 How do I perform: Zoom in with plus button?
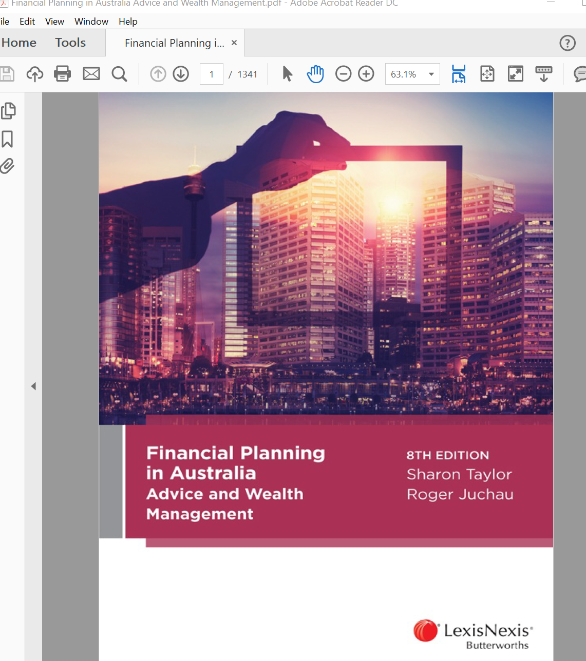(x=366, y=74)
